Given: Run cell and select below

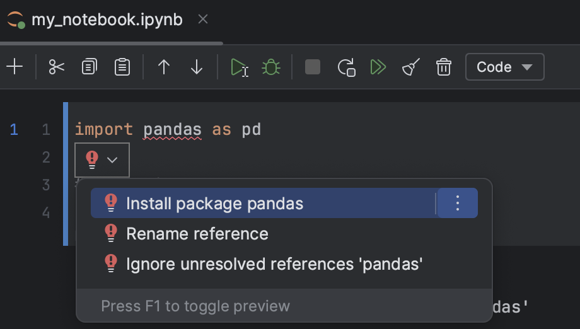Looking at the screenshot, I should (x=239, y=67).
